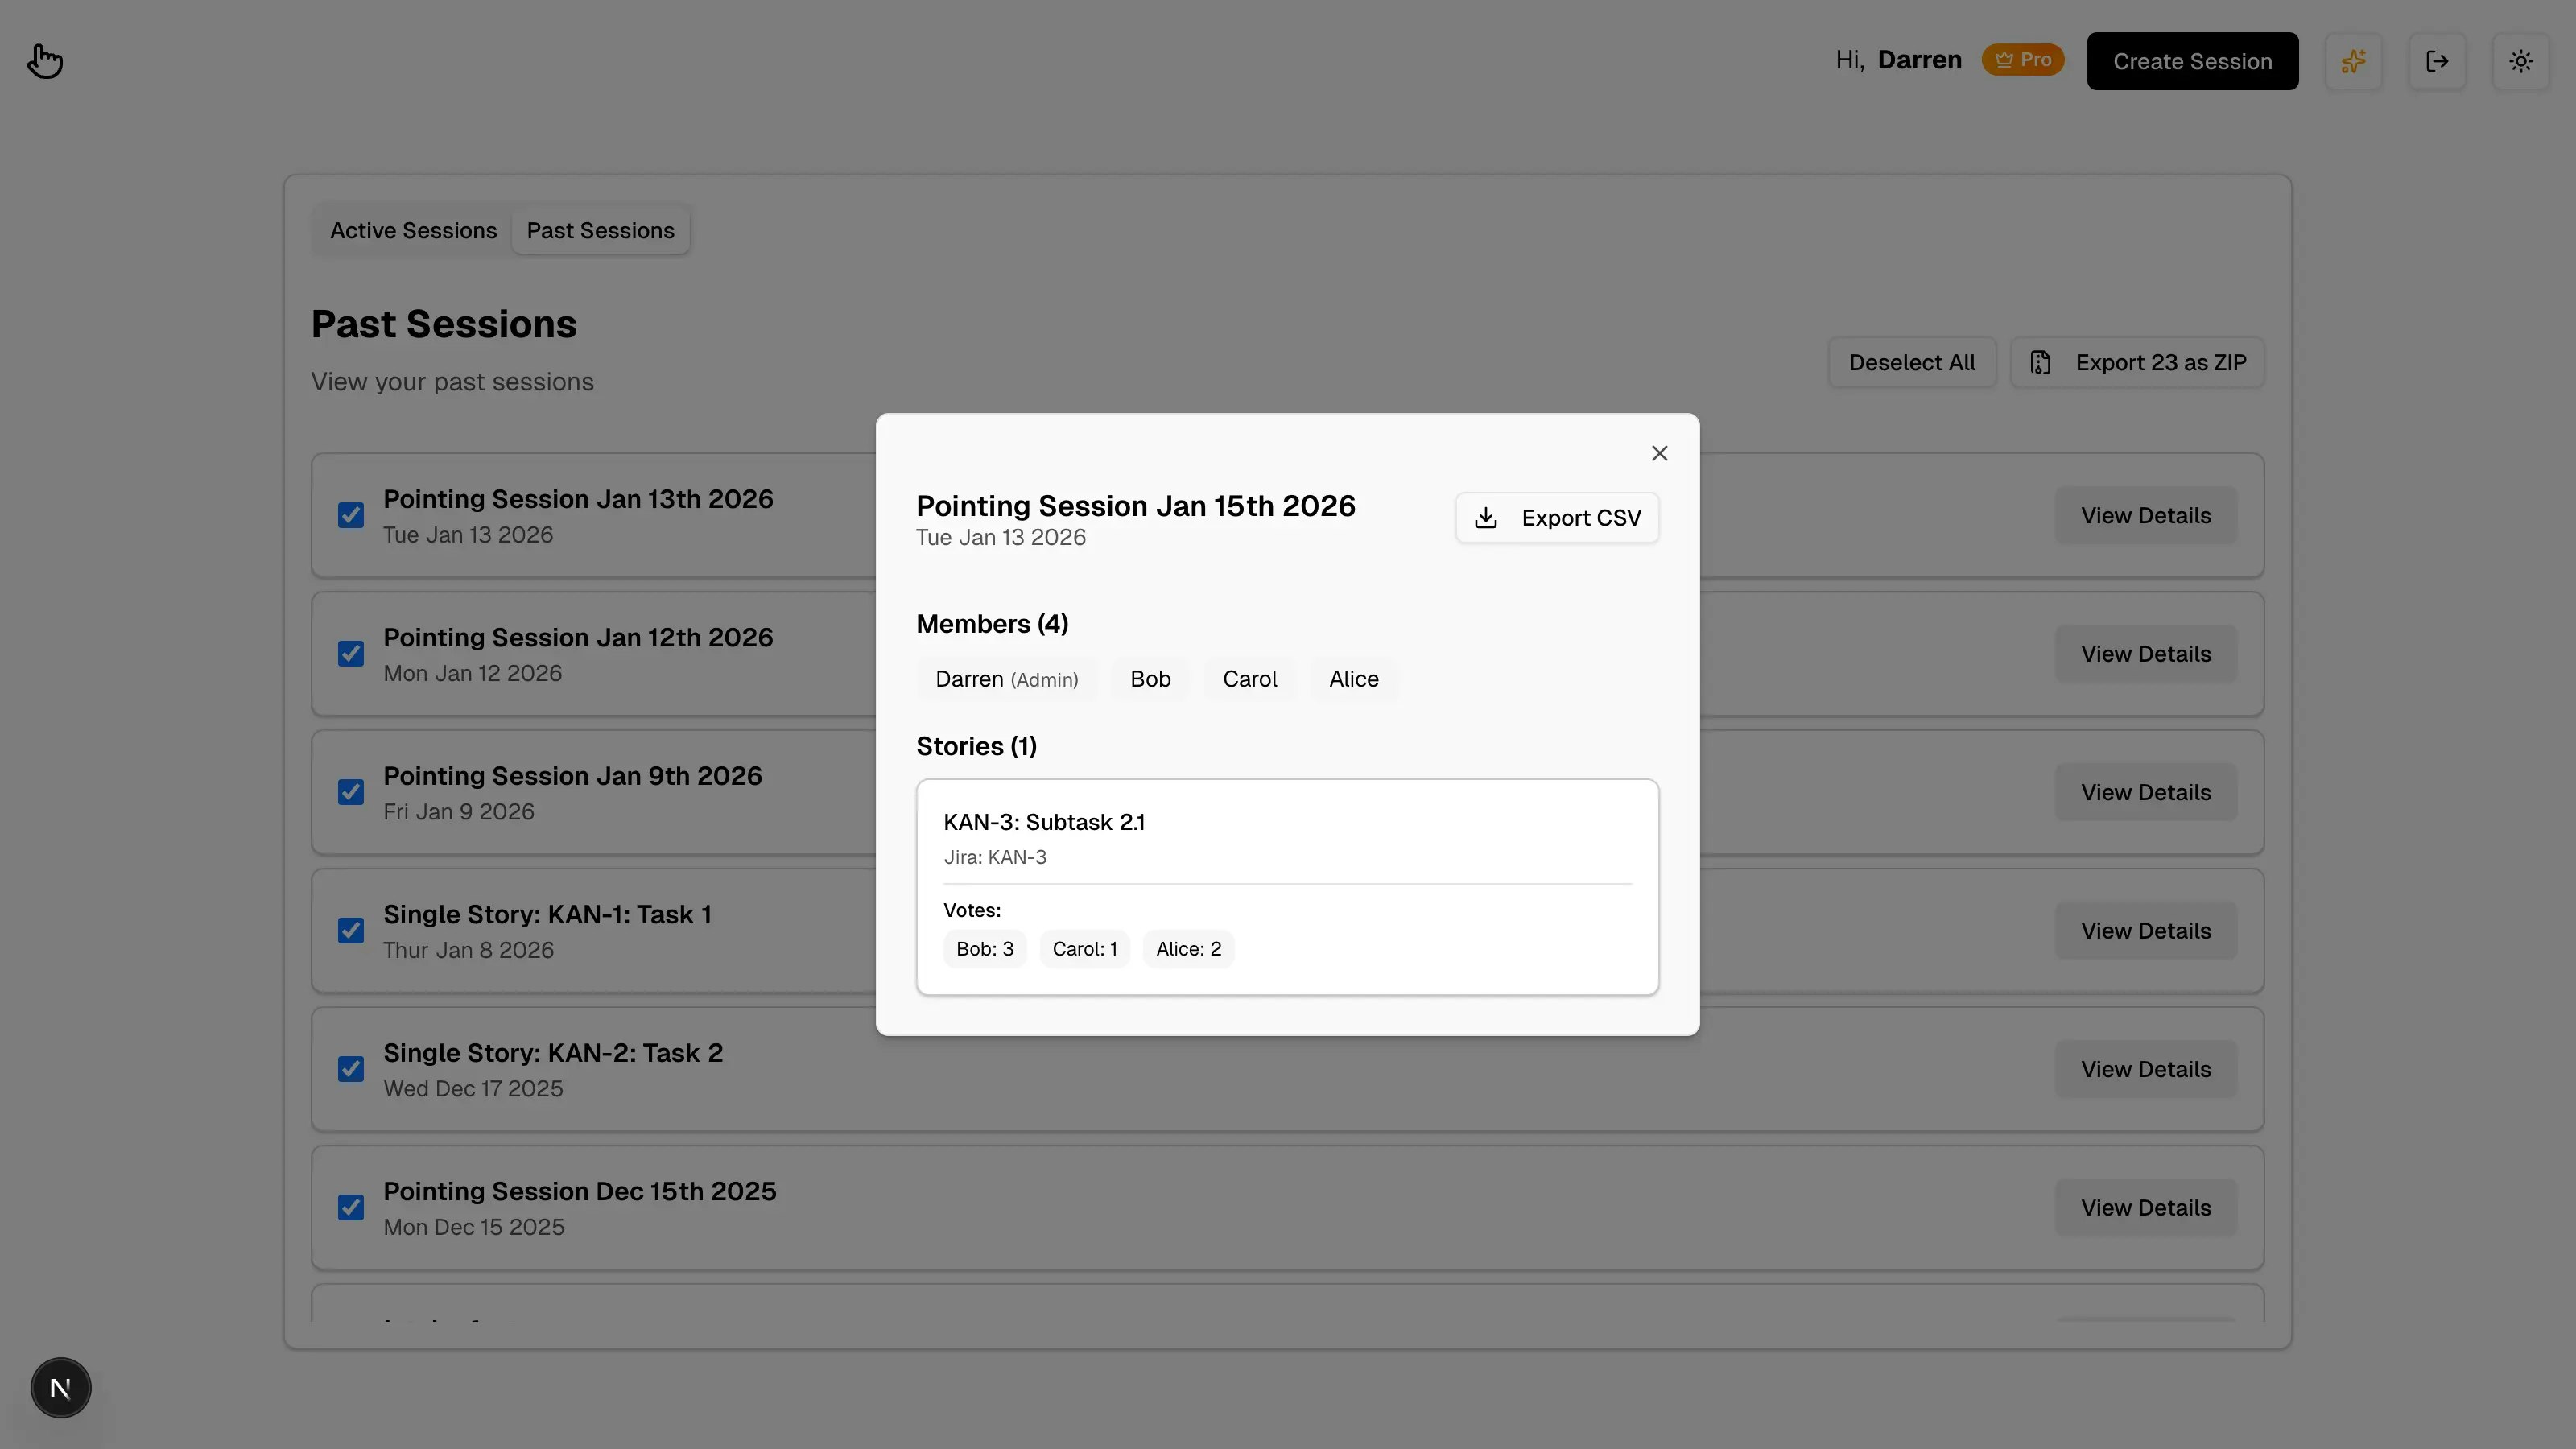Image resolution: width=2576 pixels, height=1449 pixels.
Task: Select the Bob member chip
Action: pyautogui.click(x=1150, y=679)
